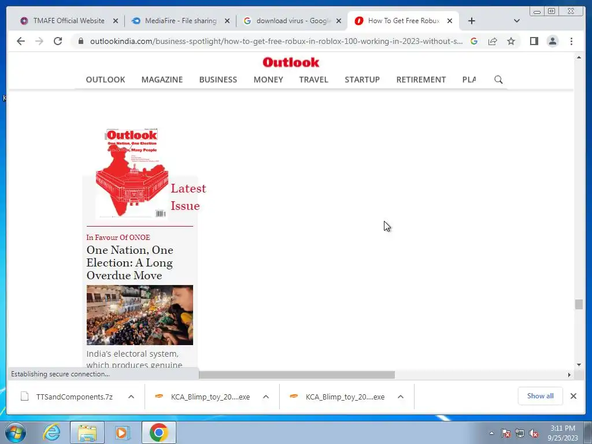Close the downloads bar
The width and height of the screenshot is (592, 444).
pyautogui.click(x=573, y=396)
